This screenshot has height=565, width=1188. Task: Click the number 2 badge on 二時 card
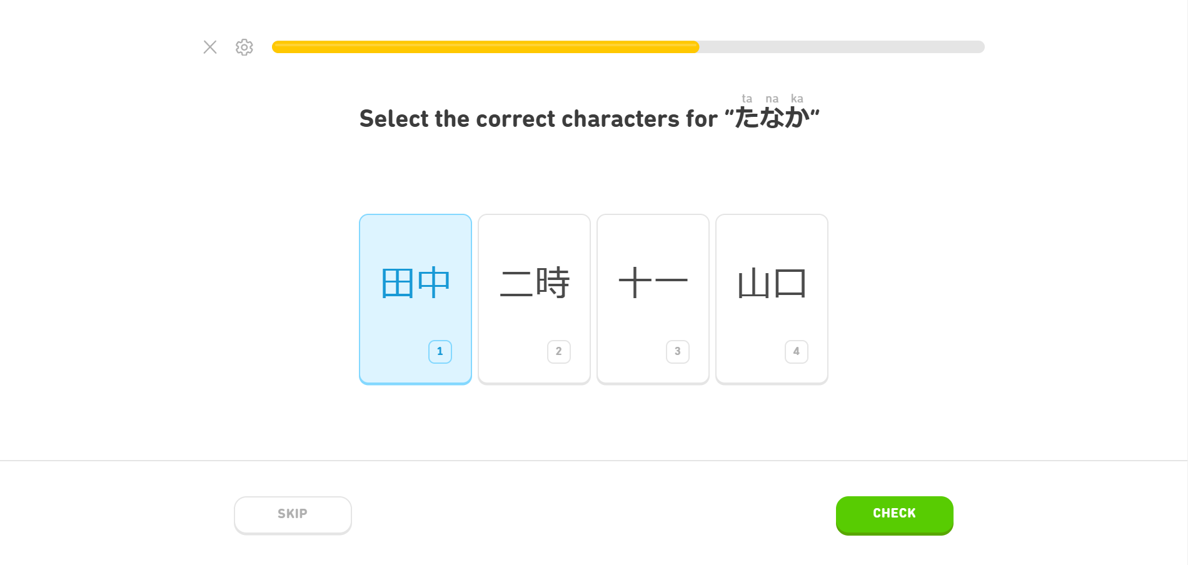(x=558, y=351)
